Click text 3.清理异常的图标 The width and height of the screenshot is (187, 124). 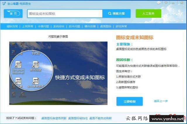click(x=127, y=87)
